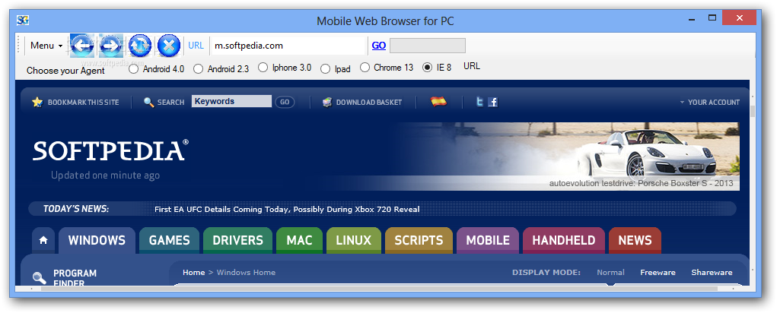Switch to the WINDOWS tab
The width and height of the screenshot is (777, 313).
pyautogui.click(x=97, y=240)
